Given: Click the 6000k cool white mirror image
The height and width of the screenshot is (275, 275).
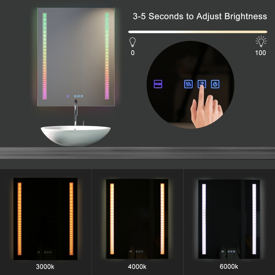Looking at the screenshot, I should point(229,219).
